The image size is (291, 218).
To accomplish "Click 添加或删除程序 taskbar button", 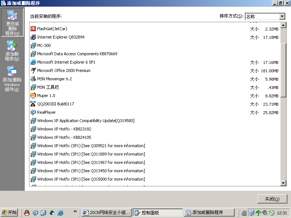I will 209,213.
